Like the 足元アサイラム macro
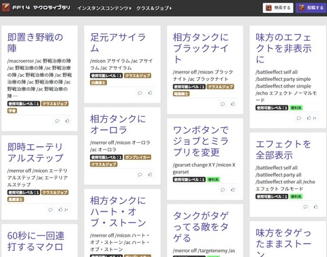Image resolution: width=327 pixels, height=257 pixels. click(x=151, y=92)
